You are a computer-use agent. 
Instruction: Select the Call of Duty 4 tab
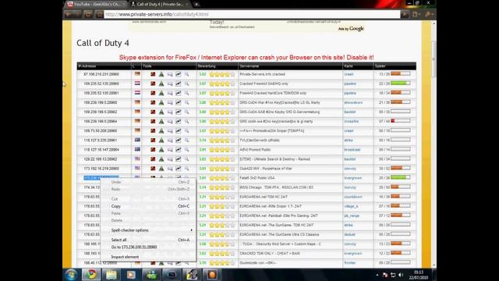pyautogui.click(x=159, y=4)
